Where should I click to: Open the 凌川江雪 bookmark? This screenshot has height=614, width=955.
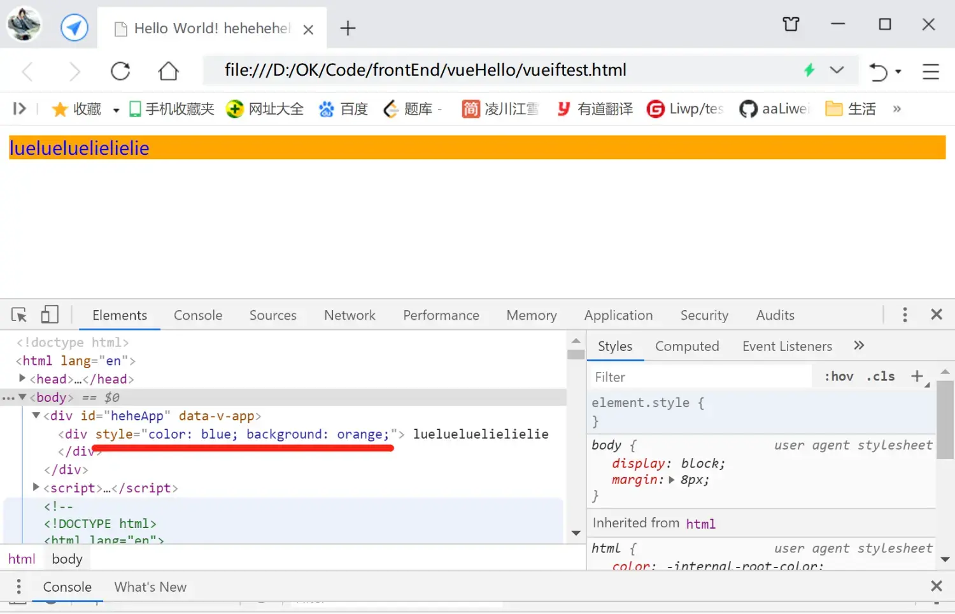point(500,109)
